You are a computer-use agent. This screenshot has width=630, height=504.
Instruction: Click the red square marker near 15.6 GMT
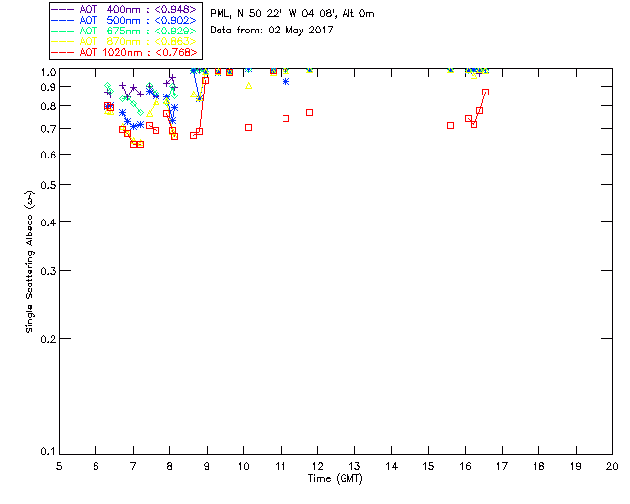click(451, 125)
